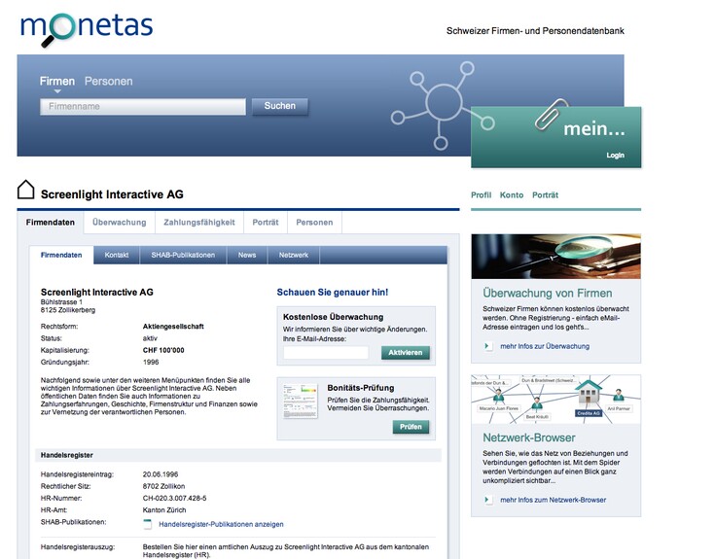This screenshot has height=559, width=715.
Task: Click the CHF 100'000 value
Action: [163, 350]
